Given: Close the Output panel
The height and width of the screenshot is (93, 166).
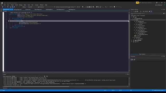Looking at the screenshot, I should tap(129, 74).
